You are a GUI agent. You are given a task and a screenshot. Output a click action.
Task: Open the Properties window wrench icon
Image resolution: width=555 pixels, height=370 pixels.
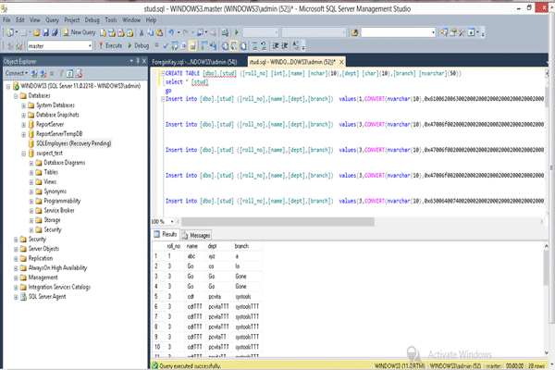click(462, 32)
